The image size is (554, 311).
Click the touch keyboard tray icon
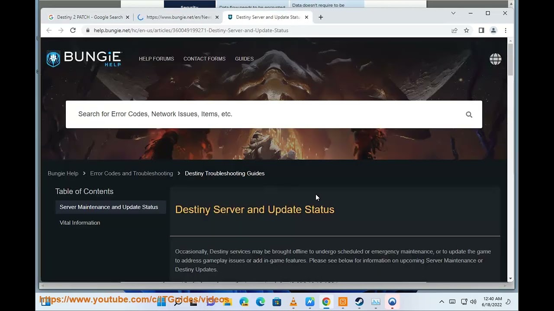pos(452,301)
